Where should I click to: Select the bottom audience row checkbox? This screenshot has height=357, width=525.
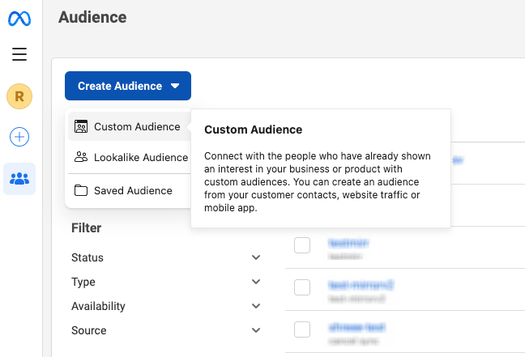302,329
